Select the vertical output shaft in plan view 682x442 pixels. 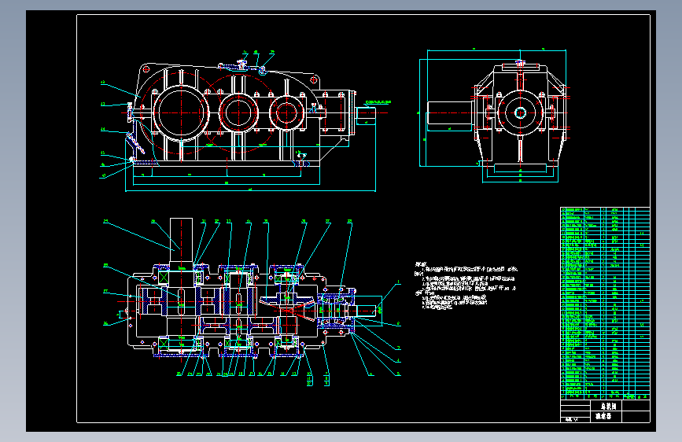point(181,242)
